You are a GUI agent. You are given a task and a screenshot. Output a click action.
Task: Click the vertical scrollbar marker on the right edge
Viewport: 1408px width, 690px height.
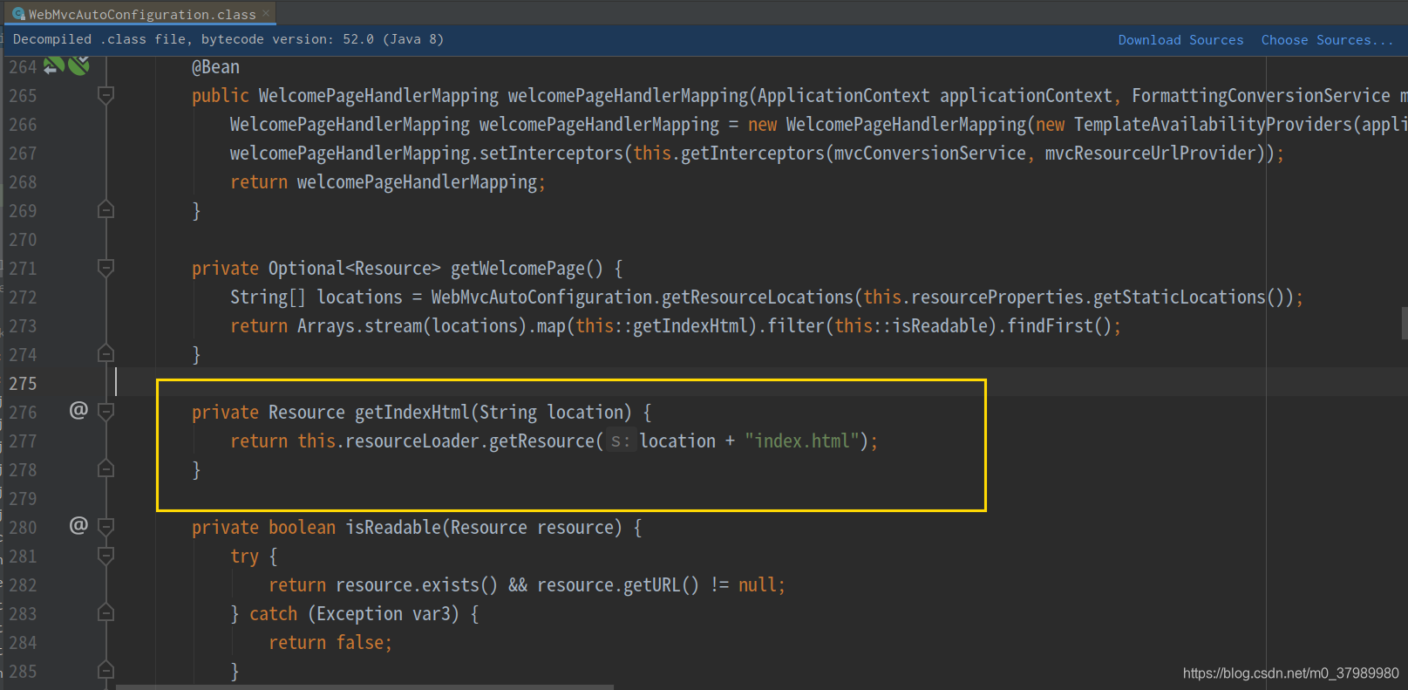pyautogui.click(x=1404, y=323)
